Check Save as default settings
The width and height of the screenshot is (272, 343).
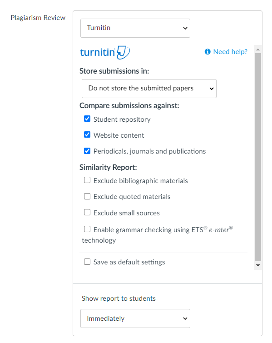coord(87,262)
